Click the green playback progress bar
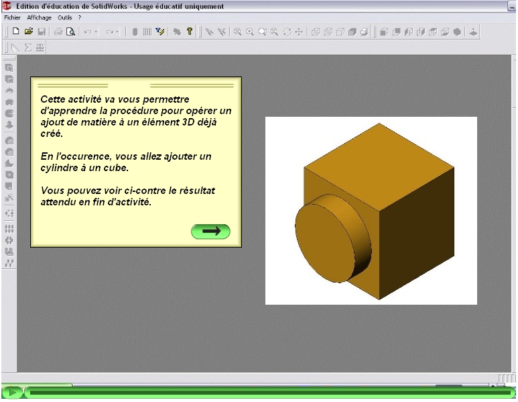Viewport: 518px width, 402px height. pos(261,393)
